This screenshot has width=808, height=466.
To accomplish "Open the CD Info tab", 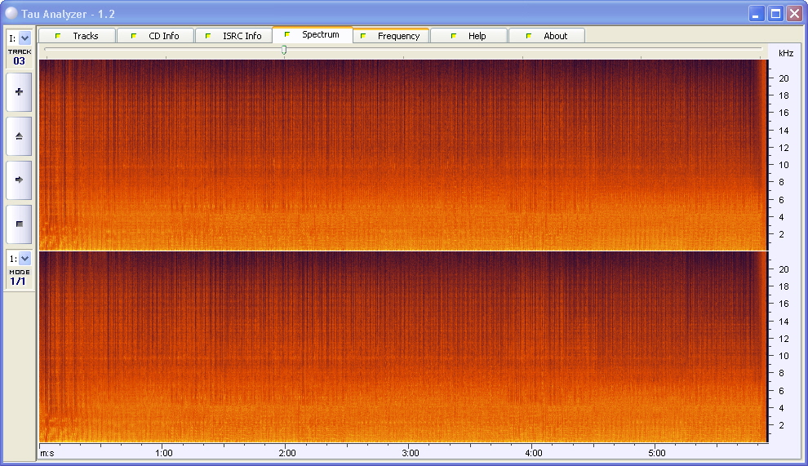I will (155, 36).
